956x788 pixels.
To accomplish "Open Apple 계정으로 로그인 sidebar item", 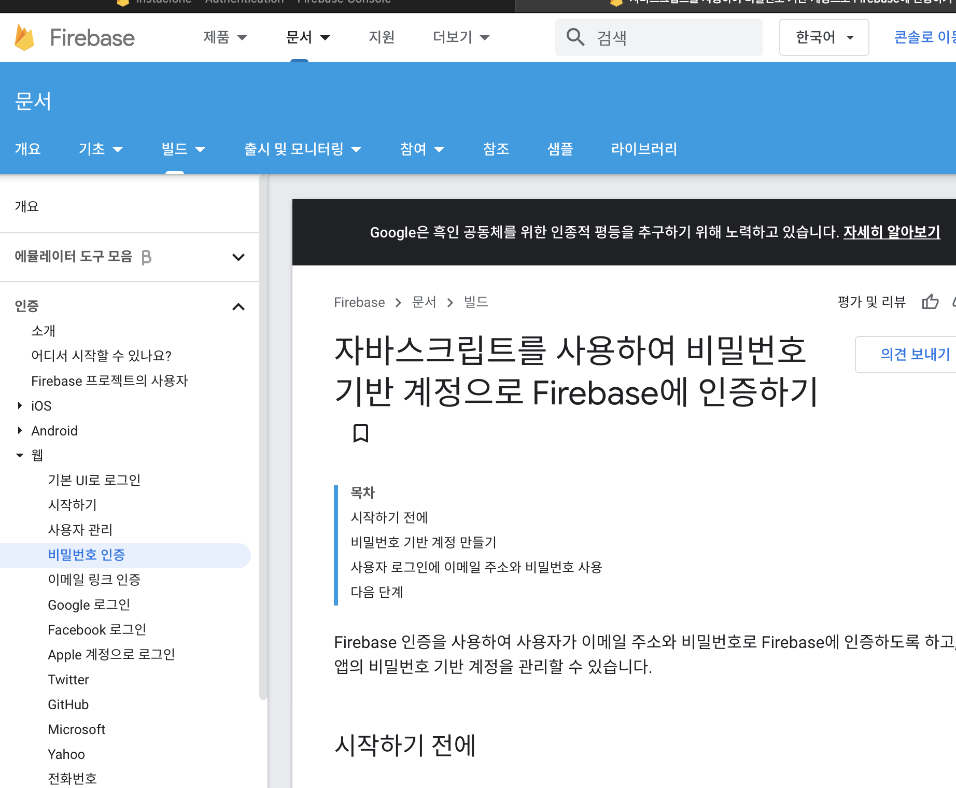I will click(x=111, y=654).
